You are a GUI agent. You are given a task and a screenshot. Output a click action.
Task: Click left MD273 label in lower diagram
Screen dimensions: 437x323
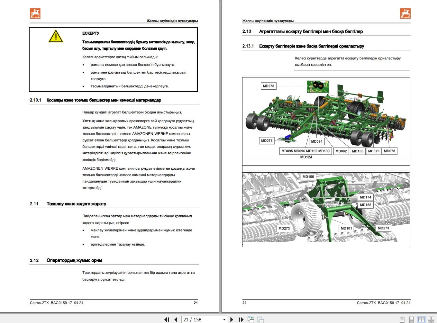point(284,229)
